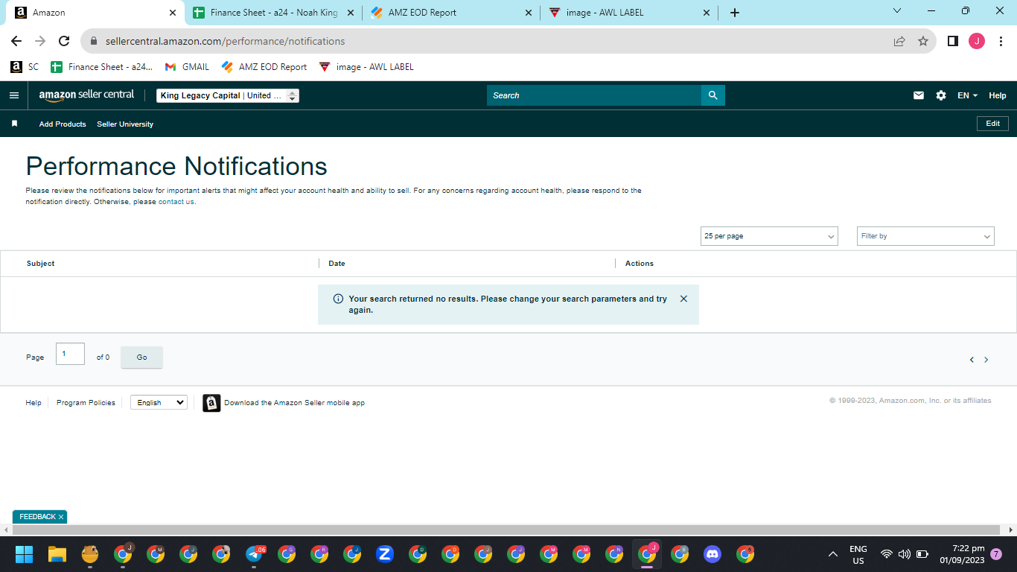Viewport: 1017px width, 572px height.
Task: Show hidden system tray icons
Action: pyautogui.click(x=832, y=554)
